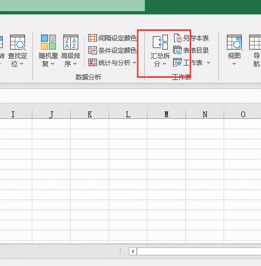Select column I header

tap(16, 114)
